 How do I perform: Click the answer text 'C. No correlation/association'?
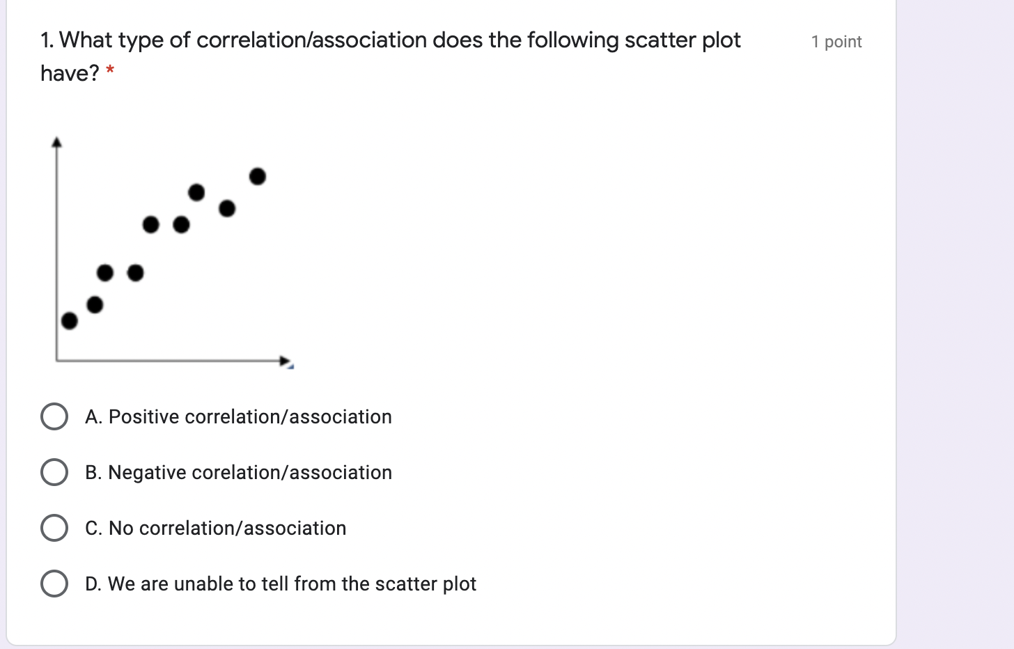214,528
